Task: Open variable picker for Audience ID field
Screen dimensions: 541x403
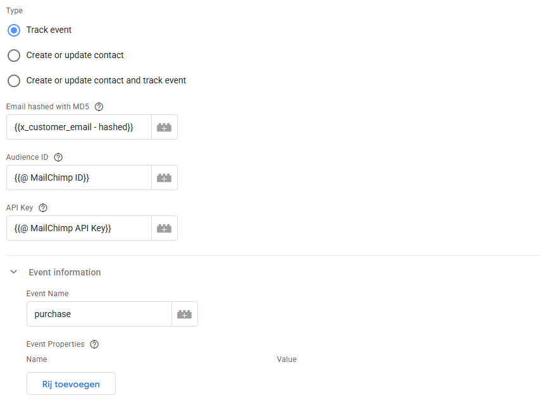Action: point(165,177)
